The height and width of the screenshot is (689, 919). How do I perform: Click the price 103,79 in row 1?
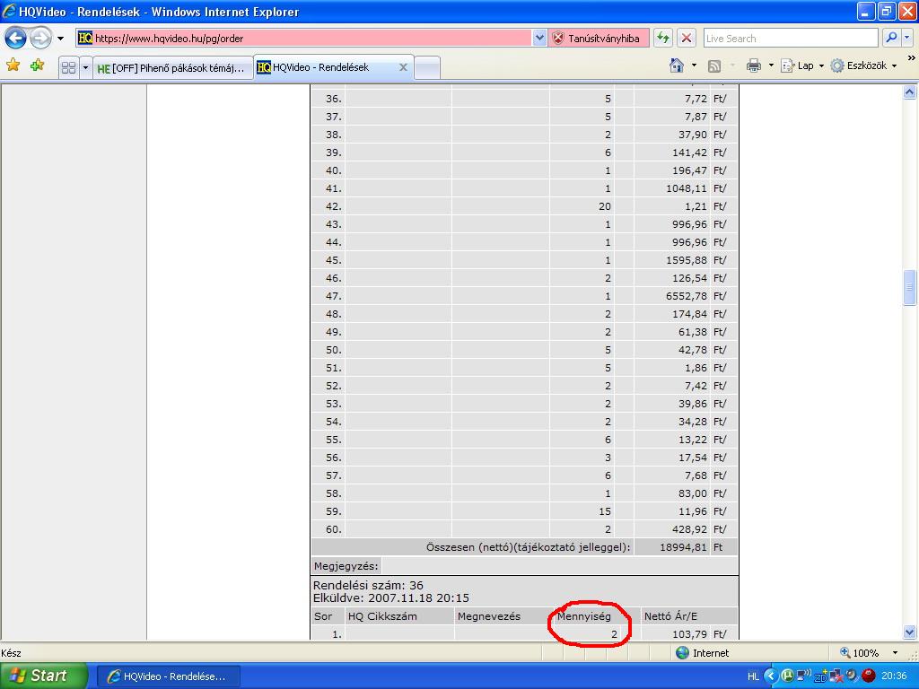coord(689,634)
